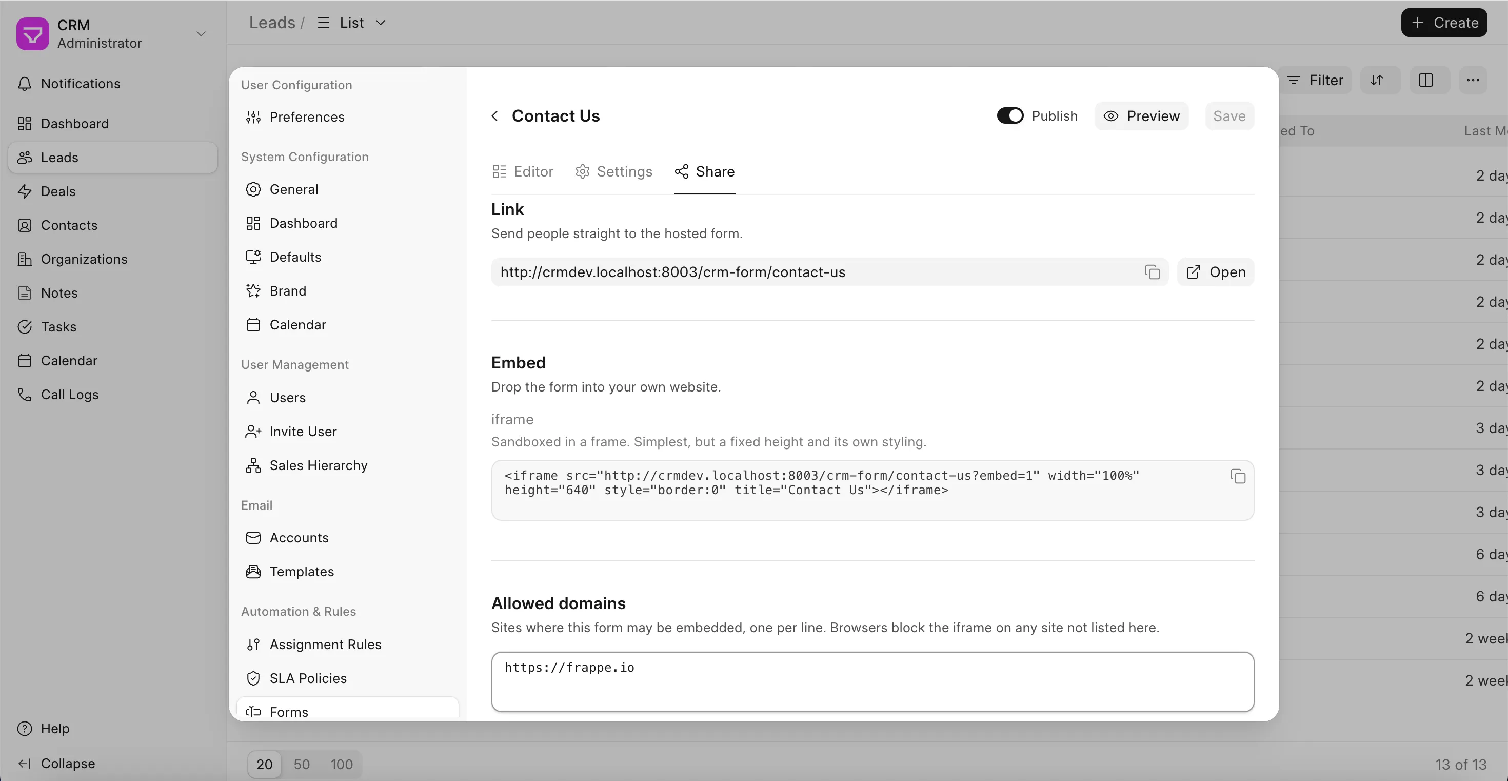
Task: Select Leads in main sidebar
Action: (x=112, y=158)
